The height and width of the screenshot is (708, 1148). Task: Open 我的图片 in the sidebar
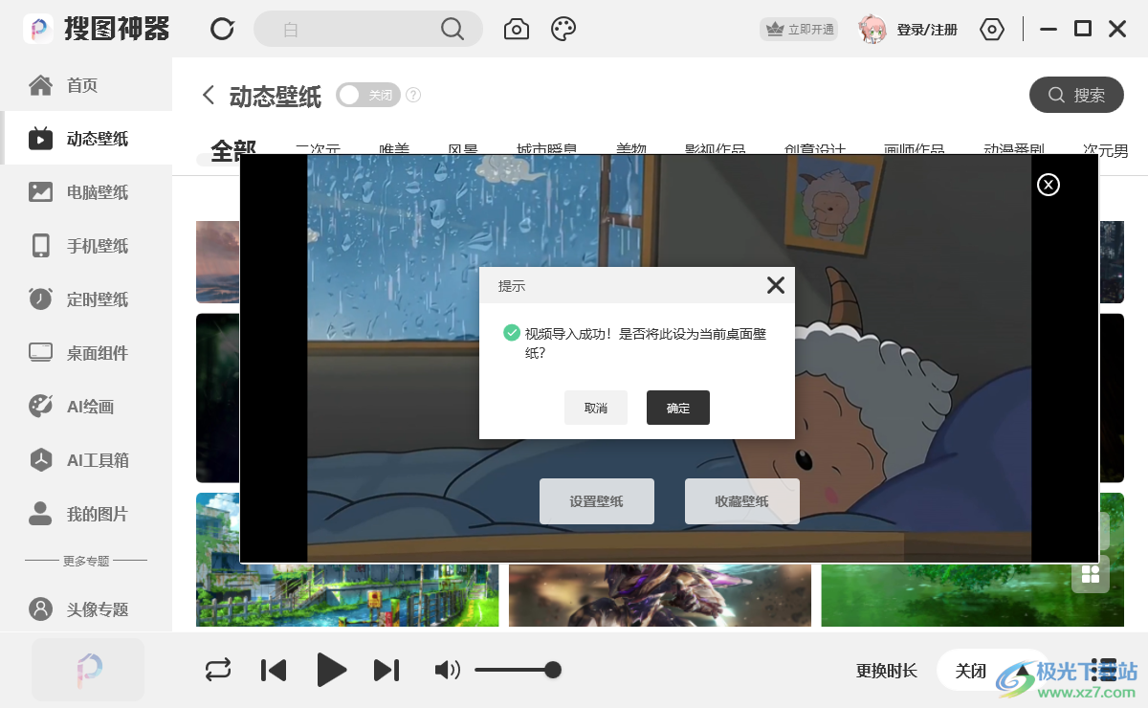(x=86, y=514)
